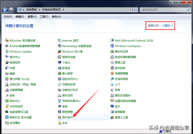Screen dimensions: 193x134
Task: Open the 通知区域图标 link
Action: click(x=123, y=96)
